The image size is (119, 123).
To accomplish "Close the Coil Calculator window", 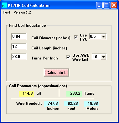I will coord(114,5).
